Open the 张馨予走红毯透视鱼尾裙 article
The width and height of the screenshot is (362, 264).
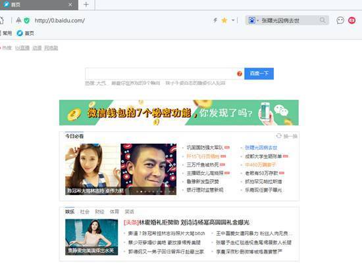[x=253, y=242]
